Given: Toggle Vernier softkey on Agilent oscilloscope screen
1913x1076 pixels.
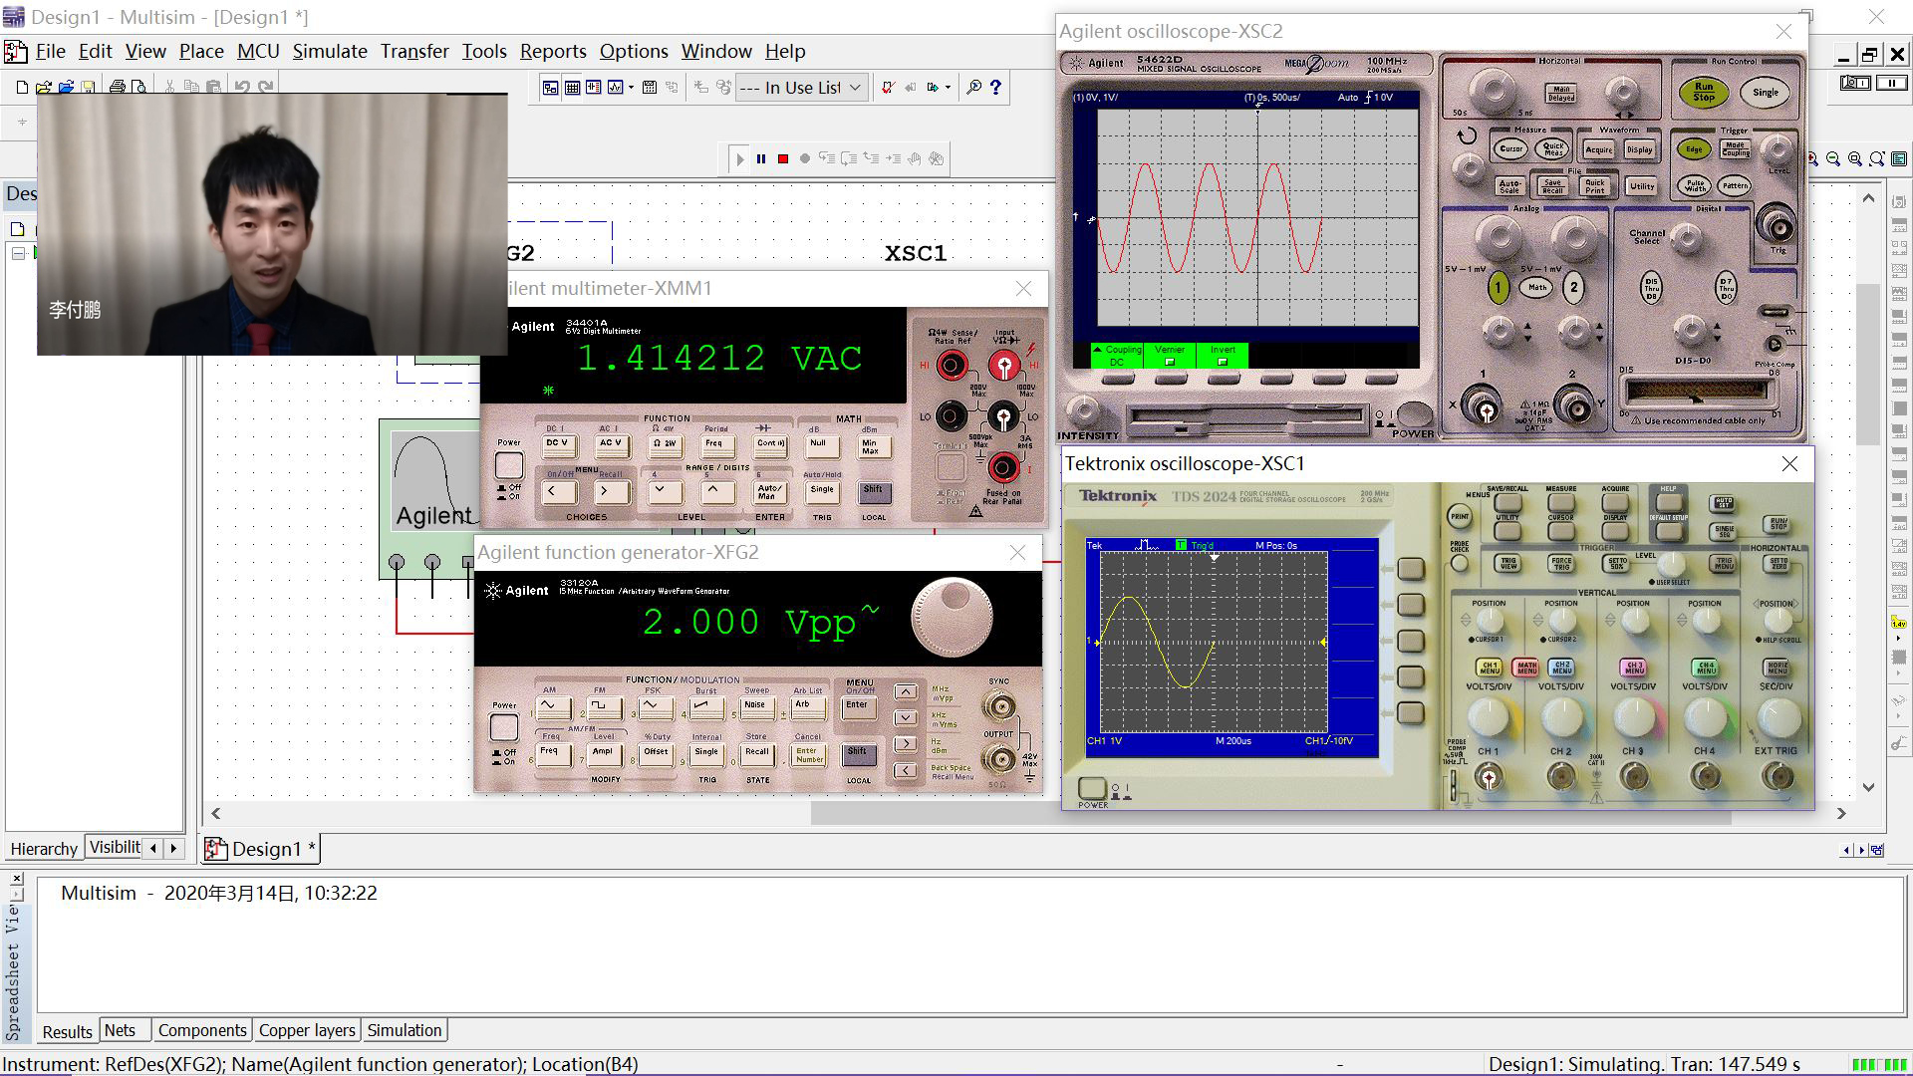Looking at the screenshot, I should pos(1170,356).
